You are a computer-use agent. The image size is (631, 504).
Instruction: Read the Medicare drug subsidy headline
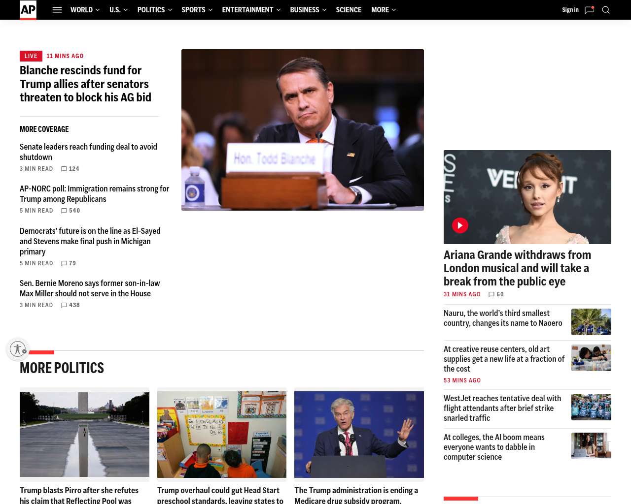356,495
